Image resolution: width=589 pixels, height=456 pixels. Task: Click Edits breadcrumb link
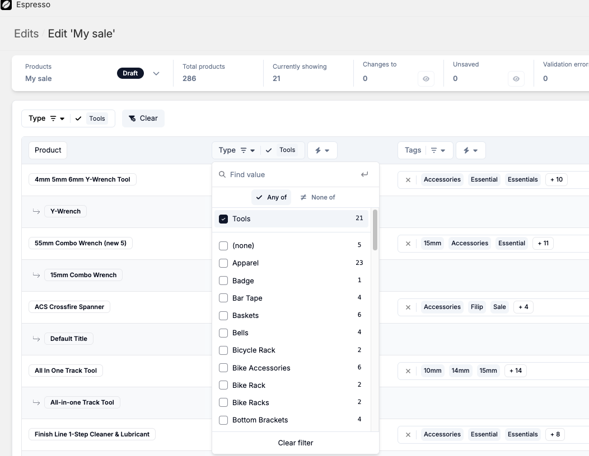[x=26, y=34]
